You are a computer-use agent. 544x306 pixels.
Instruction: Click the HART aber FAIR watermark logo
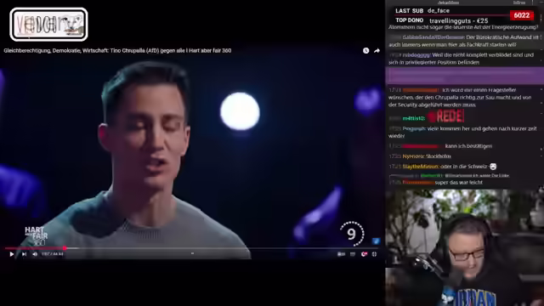pyautogui.click(x=36, y=236)
